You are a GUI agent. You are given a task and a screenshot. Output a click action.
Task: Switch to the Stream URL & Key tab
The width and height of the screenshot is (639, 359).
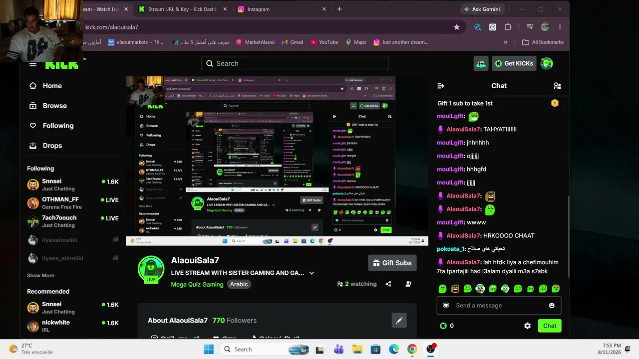[183, 9]
